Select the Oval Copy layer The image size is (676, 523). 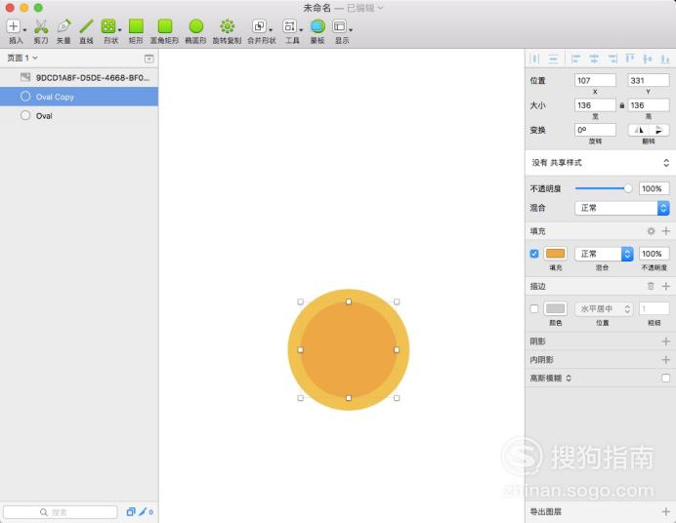pyautogui.click(x=79, y=97)
